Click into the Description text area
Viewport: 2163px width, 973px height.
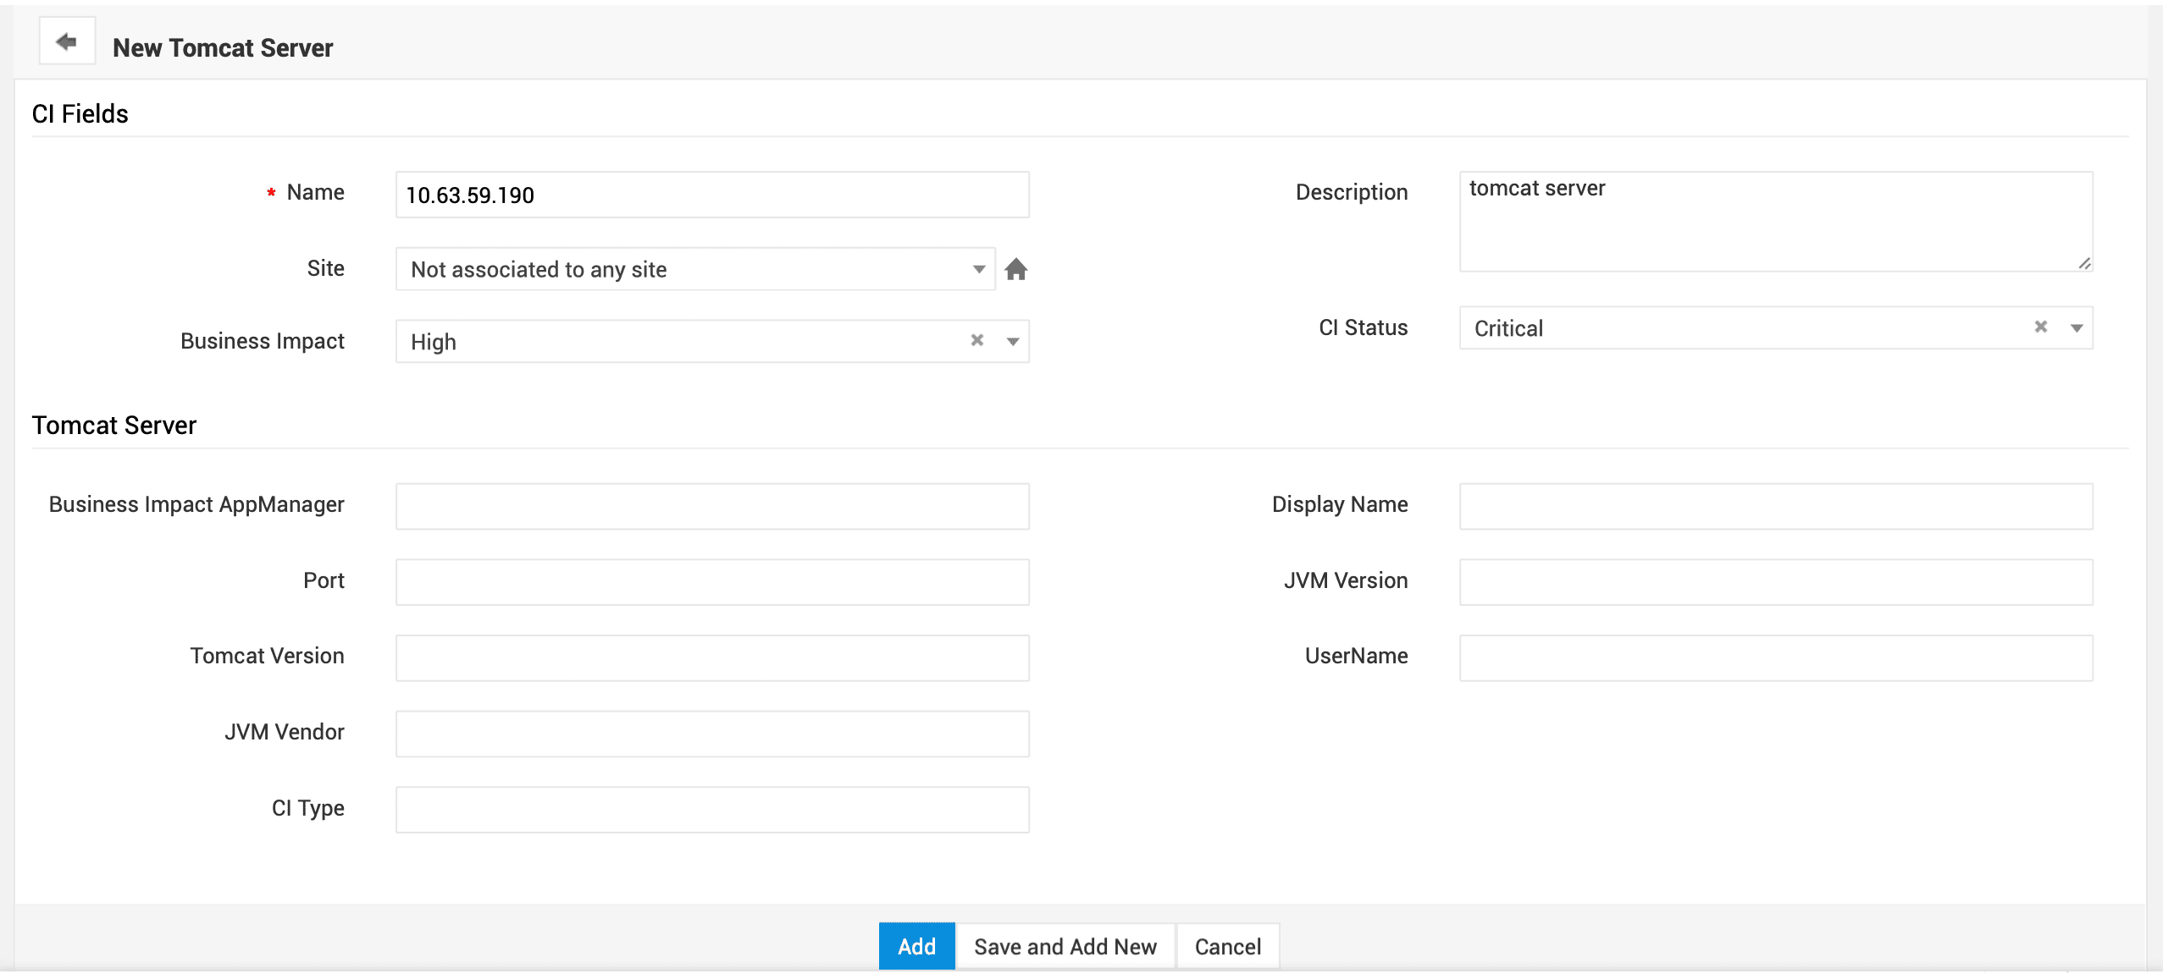point(1775,222)
